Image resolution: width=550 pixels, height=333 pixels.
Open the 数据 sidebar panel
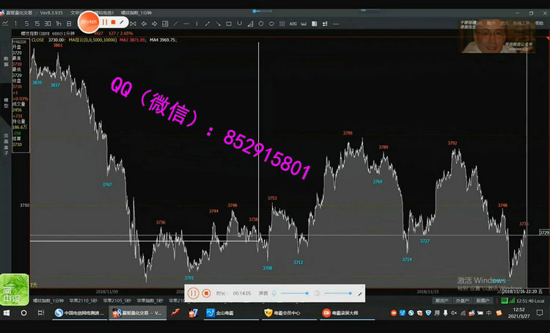coord(6,62)
